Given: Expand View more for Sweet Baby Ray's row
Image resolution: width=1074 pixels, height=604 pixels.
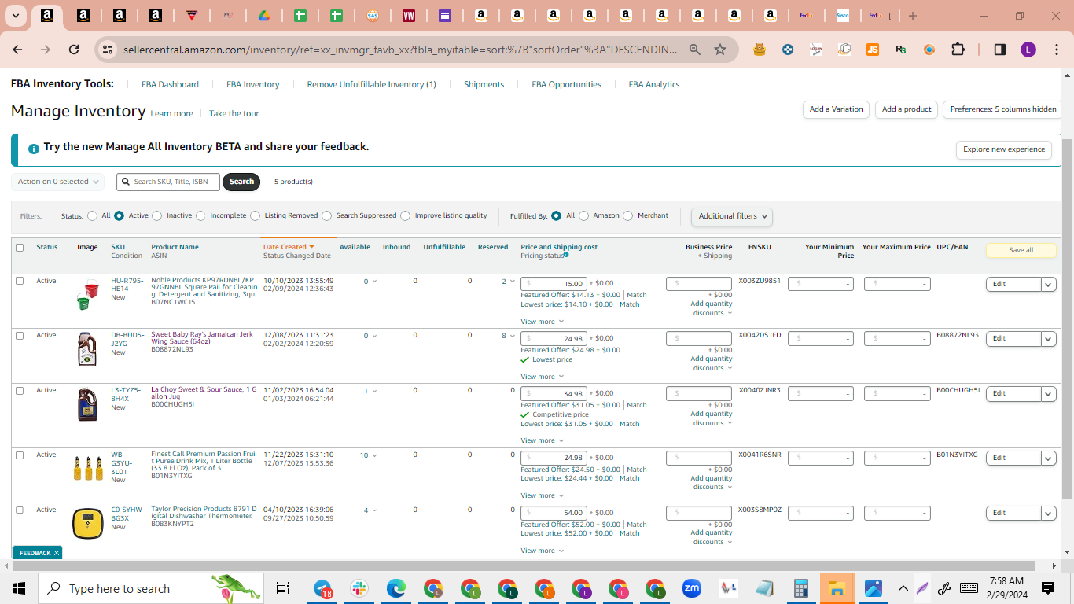Looking at the screenshot, I should click(x=543, y=377).
